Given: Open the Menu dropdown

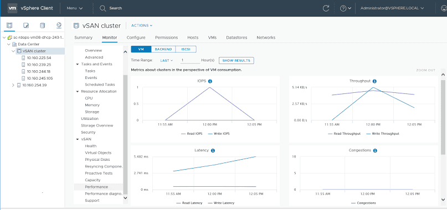Looking at the screenshot, I should (75, 8).
